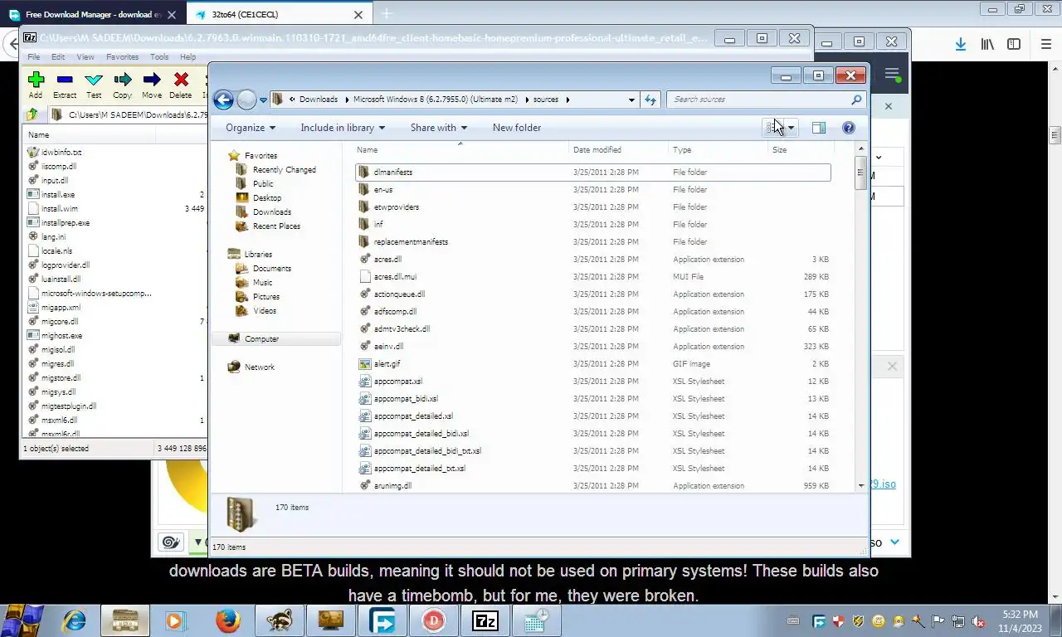Change your view in the Explorer toolbar
Viewport: 1062px width, 637px height.
773,128
